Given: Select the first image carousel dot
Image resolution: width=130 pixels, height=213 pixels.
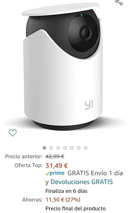Looking at the screenshot, I should (x=44, y=148).
